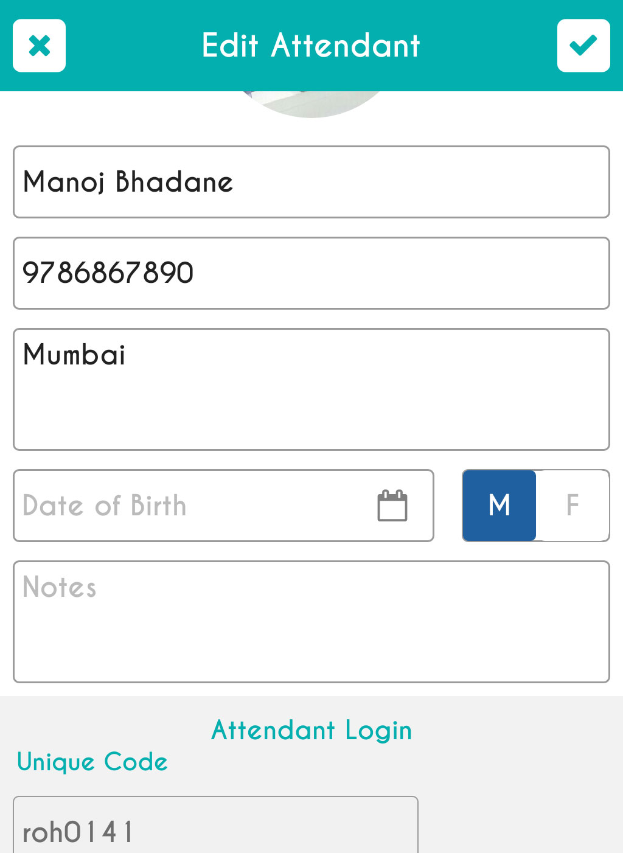The image size is (623, 853).
Task: Select F for female gender
Action: point(573,506)
